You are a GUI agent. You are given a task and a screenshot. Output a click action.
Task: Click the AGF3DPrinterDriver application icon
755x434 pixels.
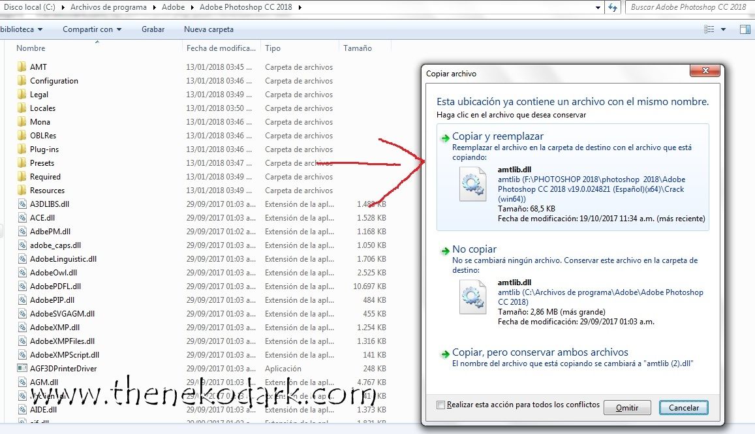tap(22, 369)
